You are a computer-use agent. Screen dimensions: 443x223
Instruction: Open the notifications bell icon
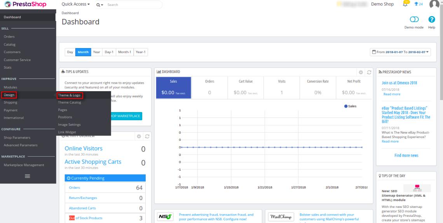(405, 5)
